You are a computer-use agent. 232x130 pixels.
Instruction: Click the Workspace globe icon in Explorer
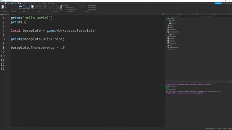(168, 18)
